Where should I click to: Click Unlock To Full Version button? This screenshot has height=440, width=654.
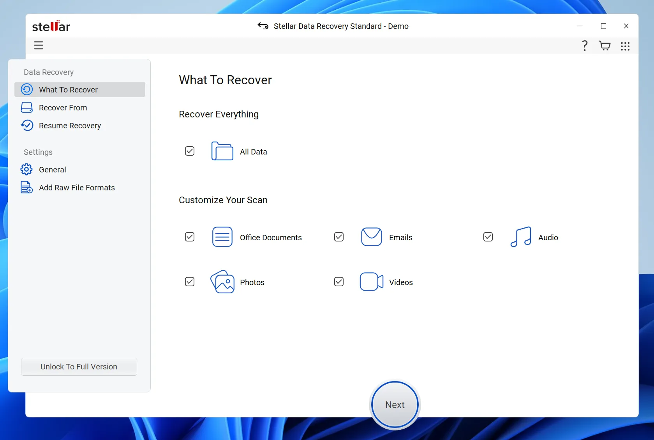(79, 367)
